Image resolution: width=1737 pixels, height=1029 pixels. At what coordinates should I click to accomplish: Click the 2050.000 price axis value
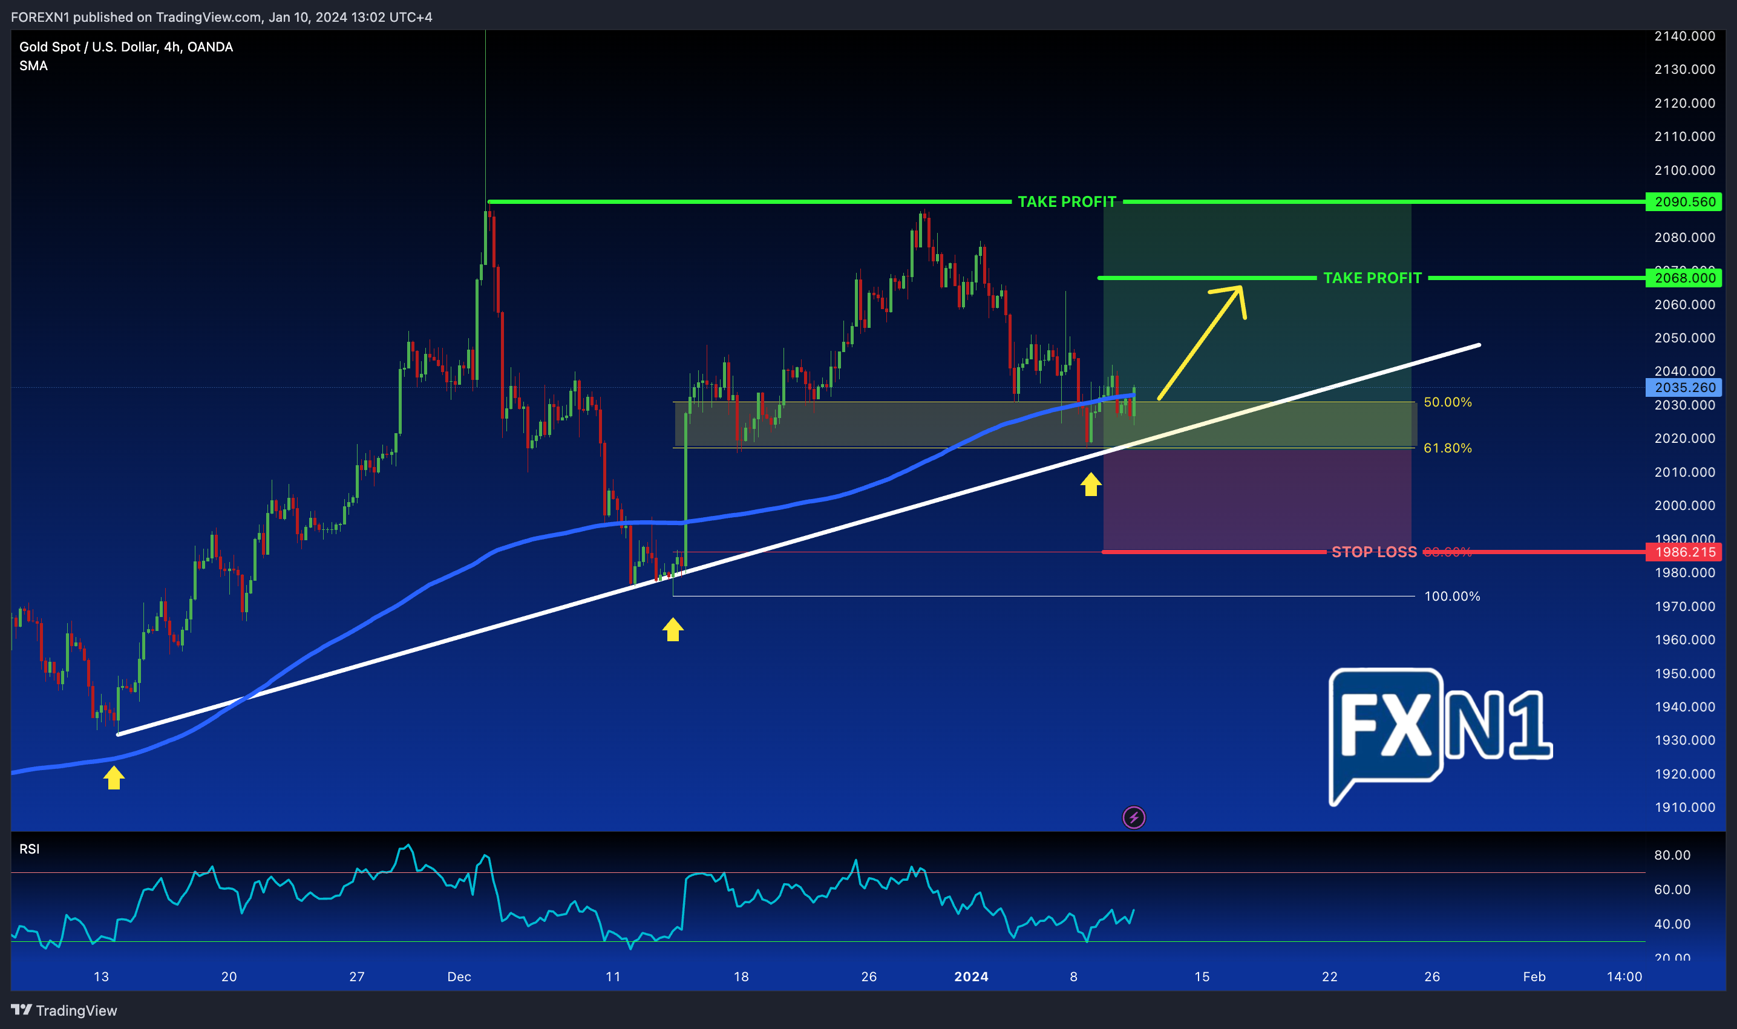pyautogui.click(x=1684, y=338)
